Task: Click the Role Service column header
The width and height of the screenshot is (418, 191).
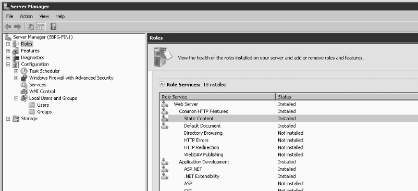Action: 217,97
